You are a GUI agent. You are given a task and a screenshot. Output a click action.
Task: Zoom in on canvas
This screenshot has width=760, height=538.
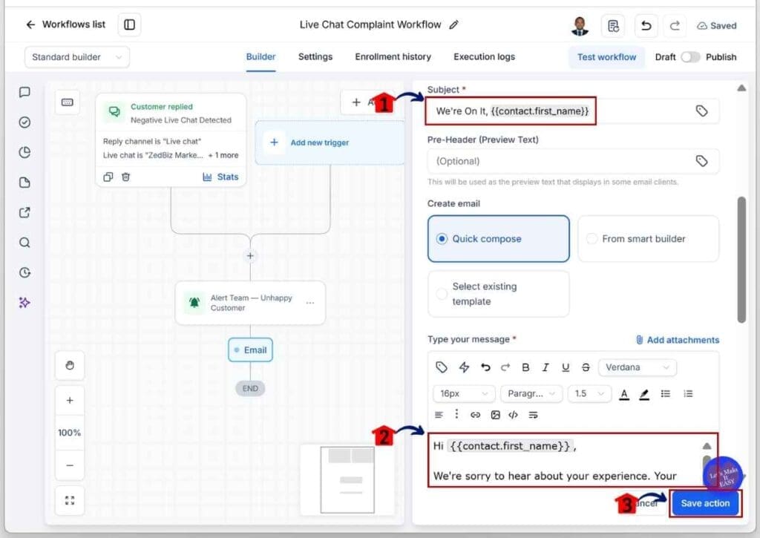click(70, 401)
